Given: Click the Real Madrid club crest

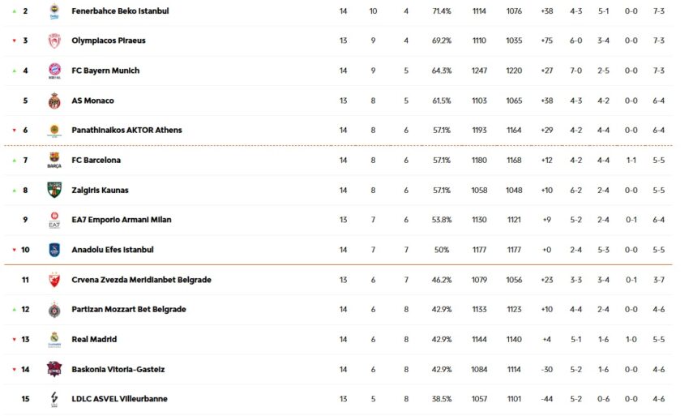Looking at the screenshot, I should click(54, 340).
